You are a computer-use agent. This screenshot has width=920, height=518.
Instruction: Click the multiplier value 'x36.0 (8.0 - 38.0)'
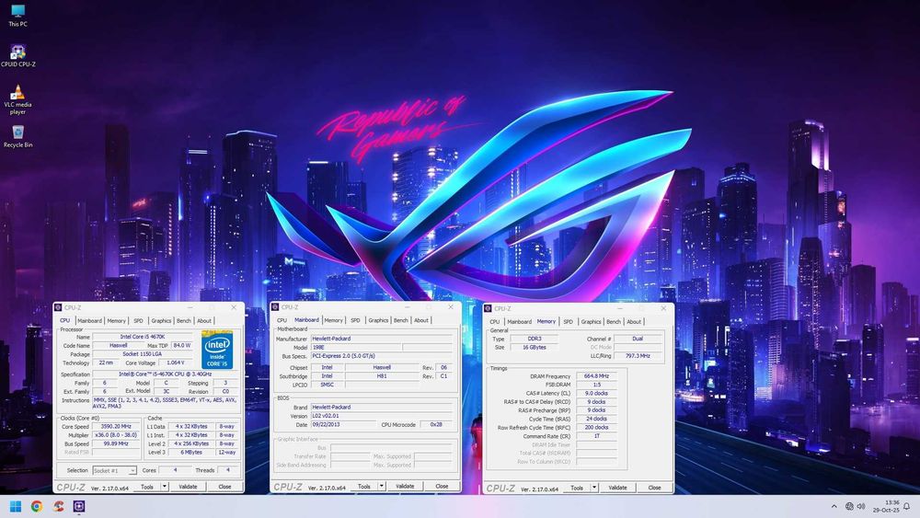[116, 435]
